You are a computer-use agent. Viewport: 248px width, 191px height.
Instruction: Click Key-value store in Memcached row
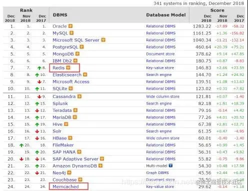[160, 186]
